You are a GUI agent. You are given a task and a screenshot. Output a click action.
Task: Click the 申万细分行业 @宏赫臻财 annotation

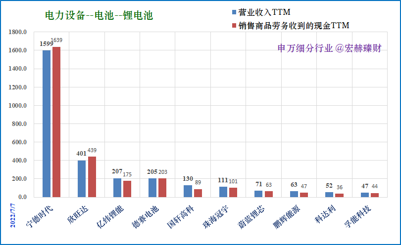pos(329,48)
